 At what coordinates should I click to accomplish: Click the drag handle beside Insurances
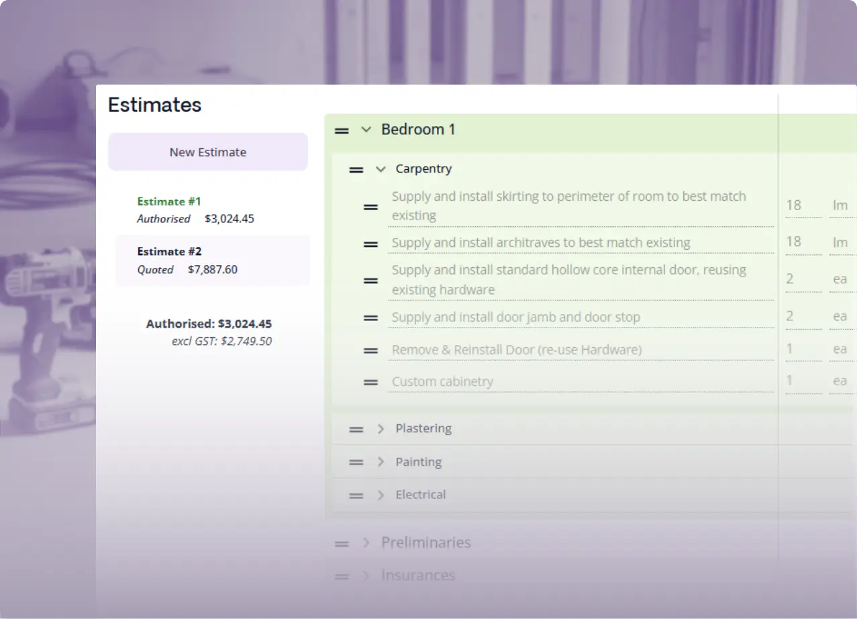pyautogui.click(x=342, y=576)
